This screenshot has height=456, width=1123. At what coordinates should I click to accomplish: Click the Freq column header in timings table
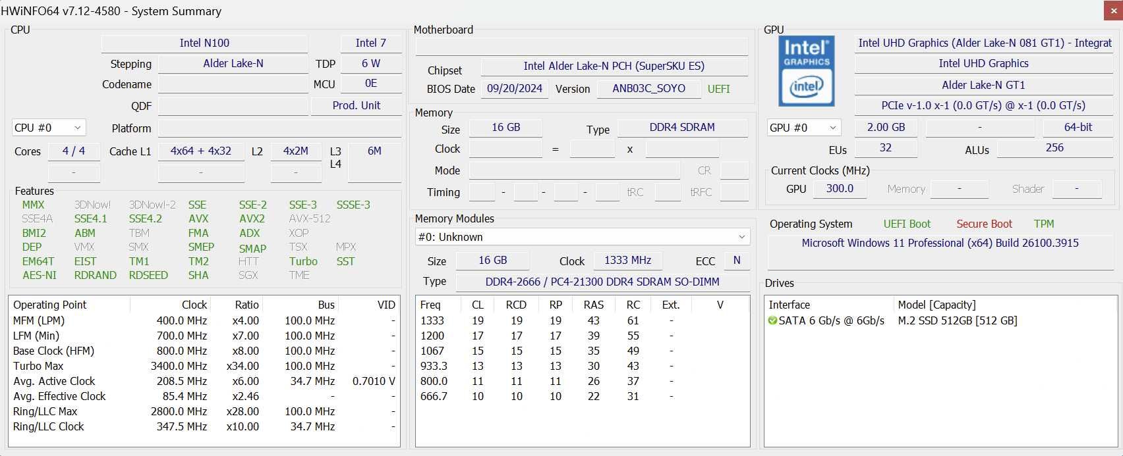coord(440,305)
